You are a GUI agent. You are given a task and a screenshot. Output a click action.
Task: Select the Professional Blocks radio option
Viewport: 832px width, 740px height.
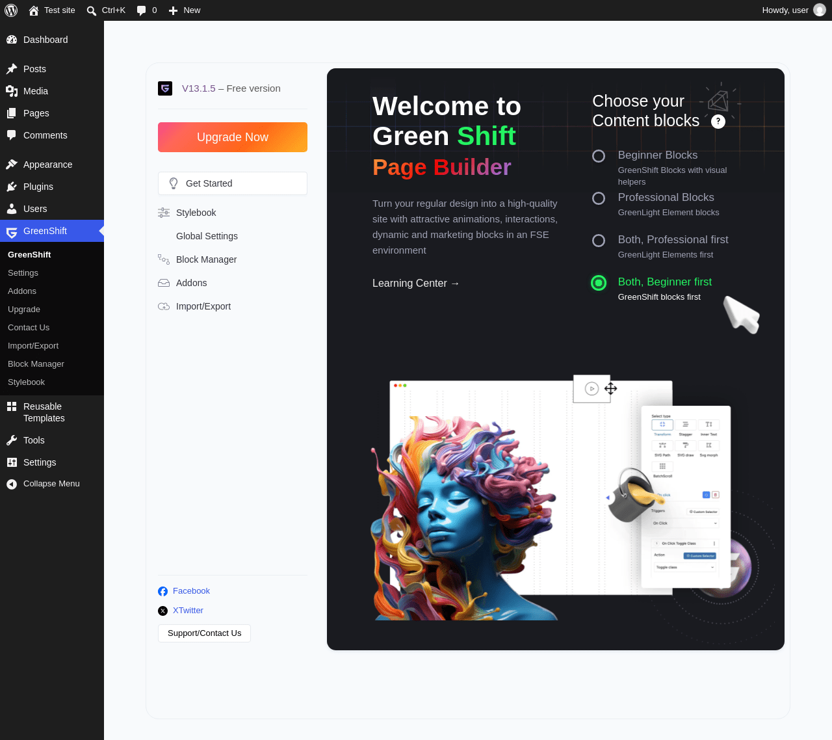coord(599,198)
